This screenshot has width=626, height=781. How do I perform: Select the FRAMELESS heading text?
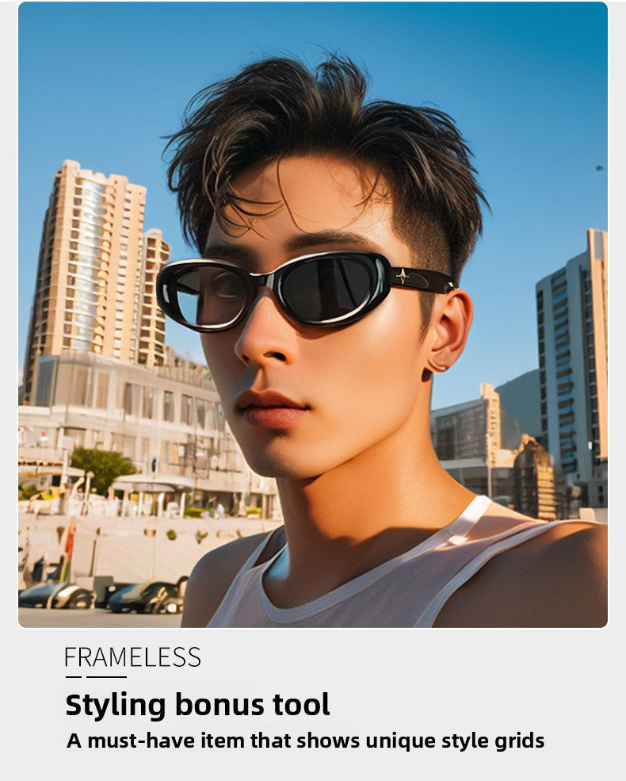pyautogui.click(x=133, y=657)
